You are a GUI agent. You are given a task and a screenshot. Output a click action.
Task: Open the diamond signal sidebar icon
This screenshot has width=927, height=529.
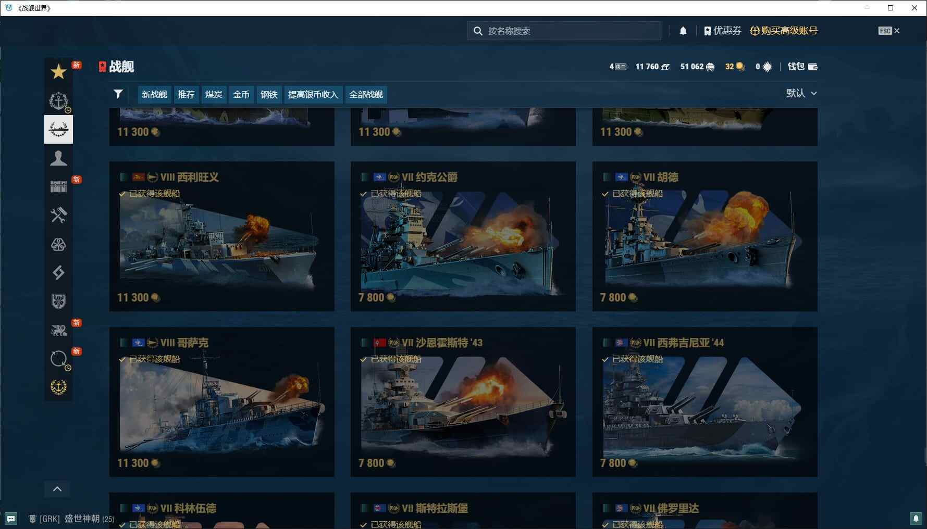pyautogui.click(x=58, y=272)
